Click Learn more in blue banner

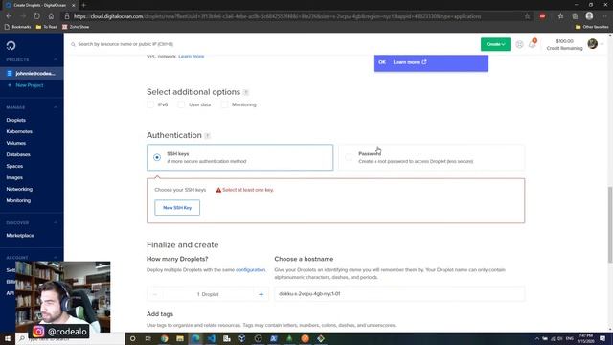[x=410, y=62]
